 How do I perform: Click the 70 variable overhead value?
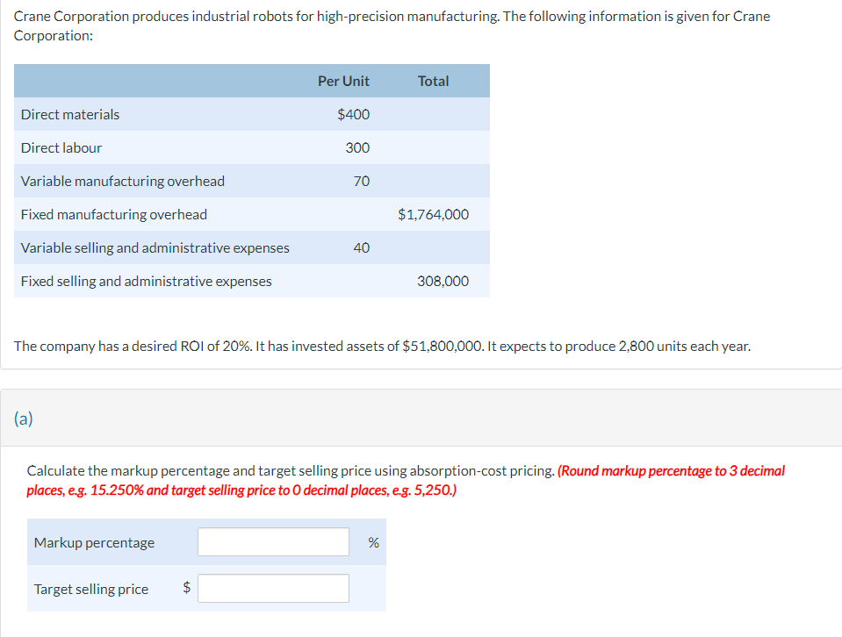pyautogui.click(x=362, y=181)
